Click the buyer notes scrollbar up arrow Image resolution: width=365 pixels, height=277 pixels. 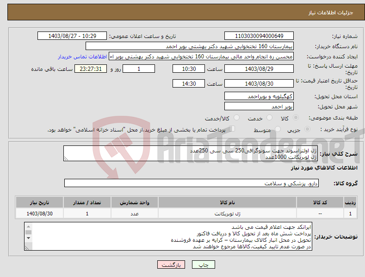pyautogui.click(x=28, y=227)
